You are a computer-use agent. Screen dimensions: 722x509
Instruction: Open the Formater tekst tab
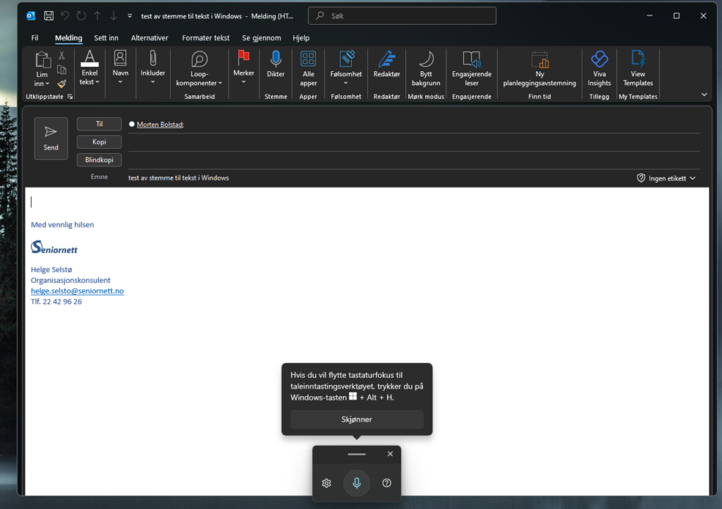pyautogui.click(x=205, y=38)
